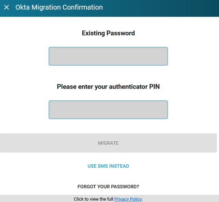Click the Okta Migration Confirmation title text
The width and height of the screenshot is (219, 202).
coord(59,7)
